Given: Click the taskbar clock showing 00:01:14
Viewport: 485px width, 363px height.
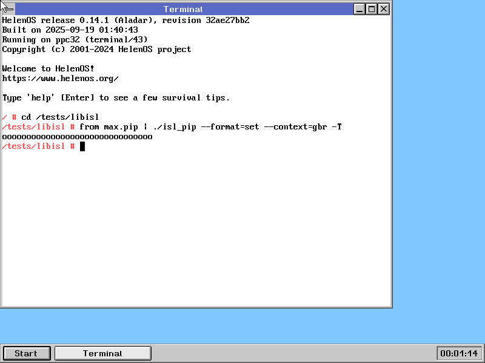Looking at the screenshot, I should 458,353.
